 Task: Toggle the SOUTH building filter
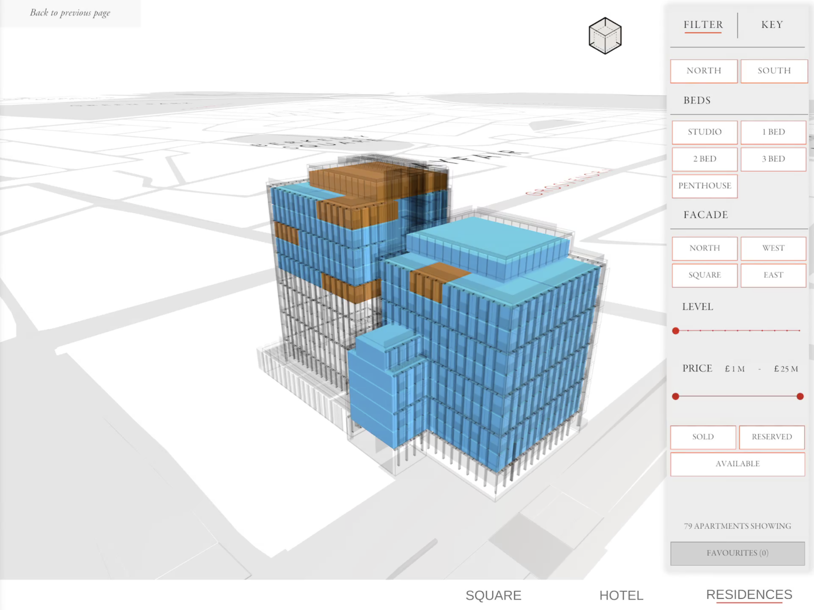click(x=774, y=71)
